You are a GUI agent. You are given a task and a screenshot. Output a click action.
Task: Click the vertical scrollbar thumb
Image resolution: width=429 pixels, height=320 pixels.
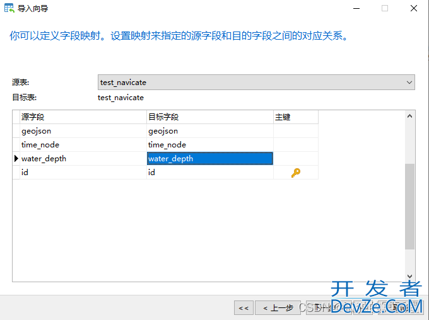[409, 207]
